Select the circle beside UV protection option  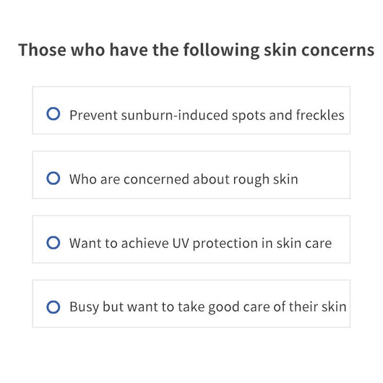pos(53,243)
